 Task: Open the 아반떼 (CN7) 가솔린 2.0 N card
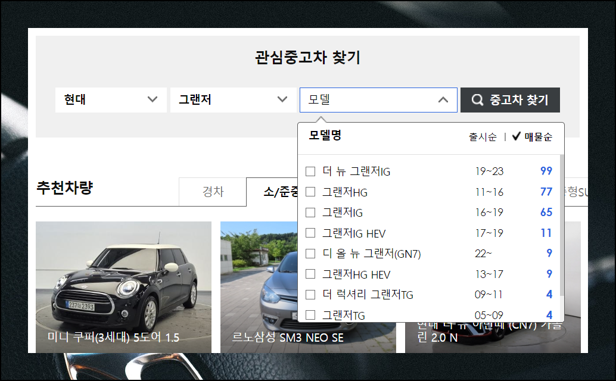(493, 338)
